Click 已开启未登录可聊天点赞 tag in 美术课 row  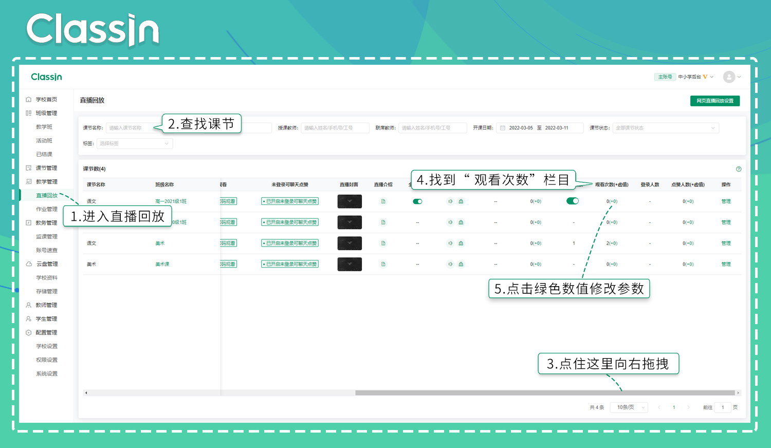290,264
